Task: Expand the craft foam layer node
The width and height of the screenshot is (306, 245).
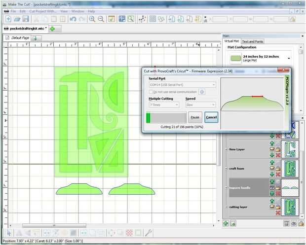Action: (226, 169)
